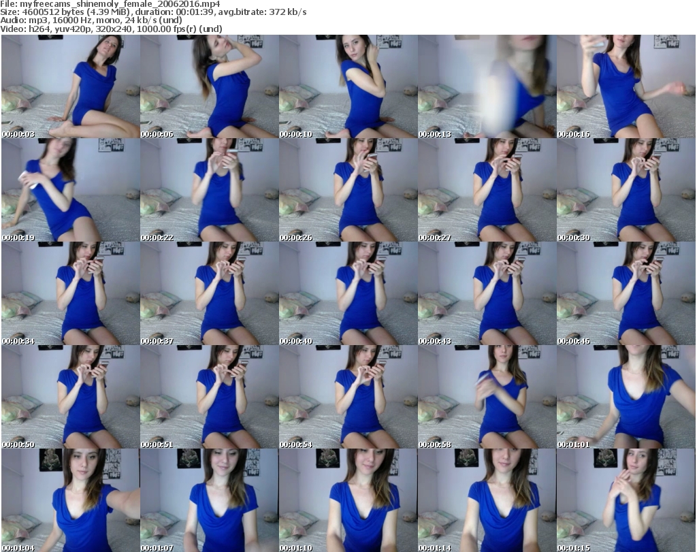Image resolution: width=697 pixels, height=552 pixels.
Task: Click the Audio mp3 16000 Hz info line
Action: [91, 20]
